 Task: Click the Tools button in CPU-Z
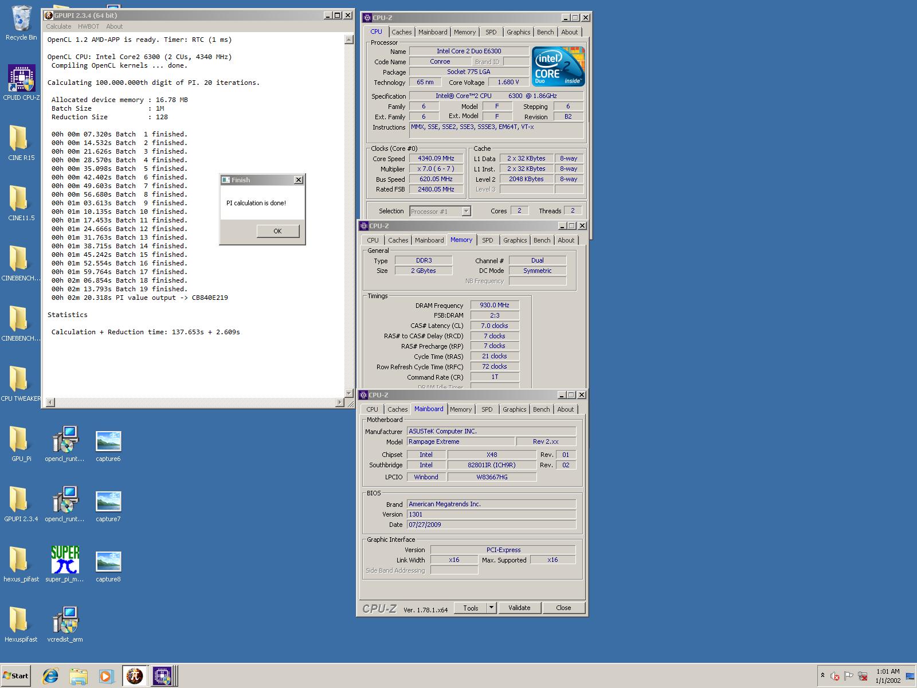coord(471,608)
